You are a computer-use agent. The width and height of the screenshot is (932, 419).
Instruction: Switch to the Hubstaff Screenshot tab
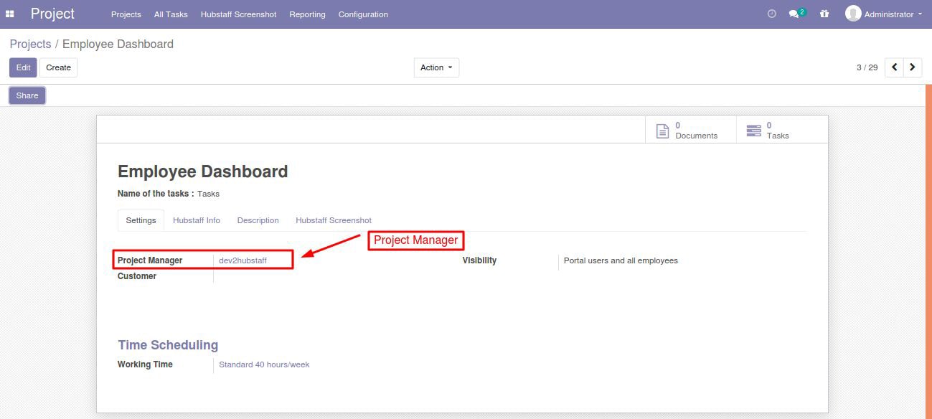(x=334, y=220)
